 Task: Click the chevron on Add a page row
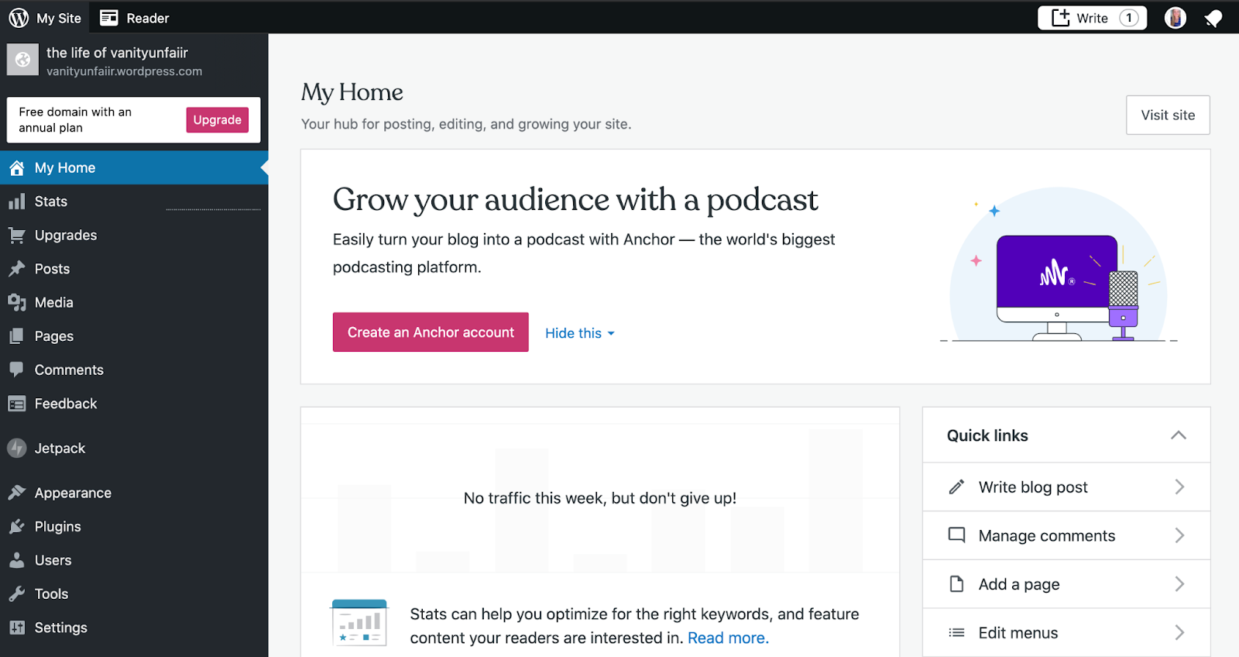(1179, 584)
